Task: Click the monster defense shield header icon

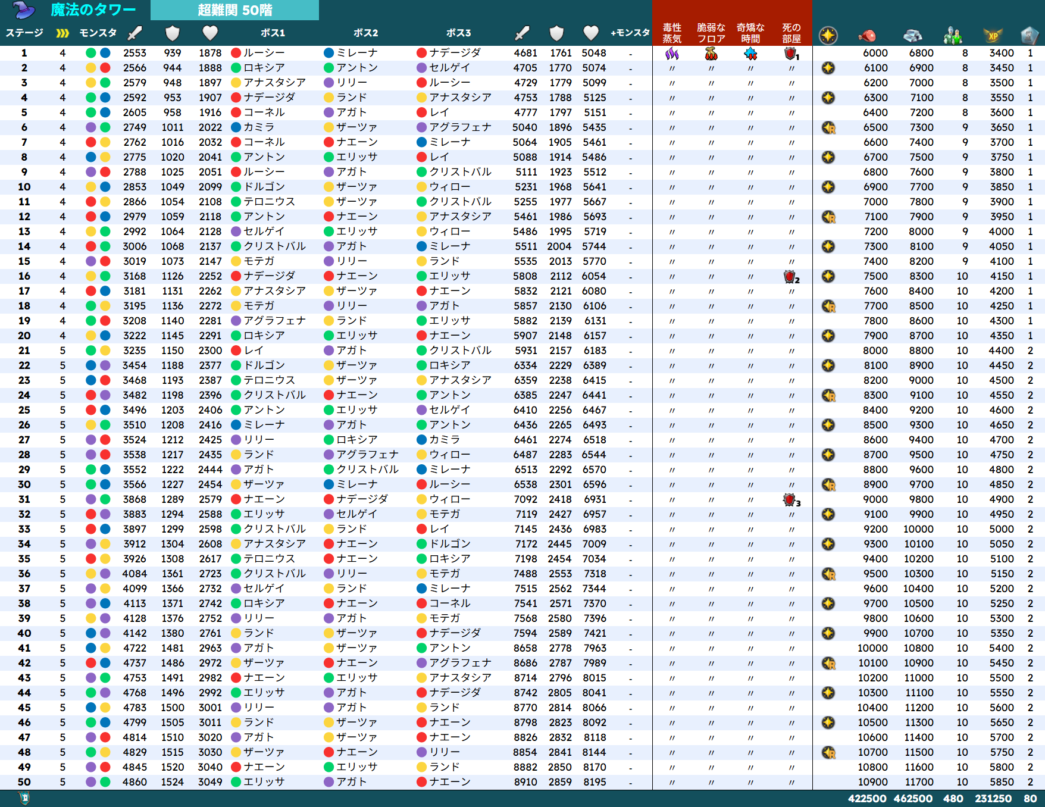Action: click(173, 33)
